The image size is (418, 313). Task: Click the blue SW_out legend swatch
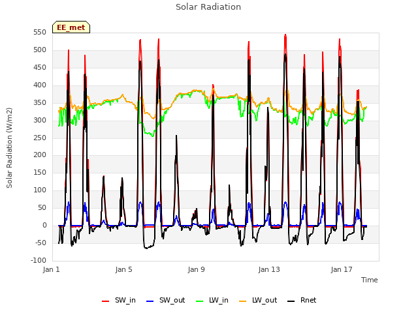[150, 301]
